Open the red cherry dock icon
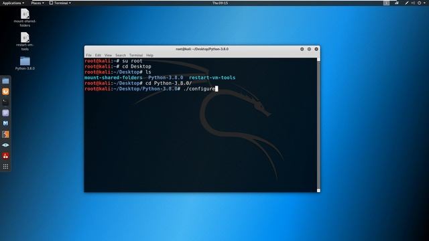 point(5,156)
